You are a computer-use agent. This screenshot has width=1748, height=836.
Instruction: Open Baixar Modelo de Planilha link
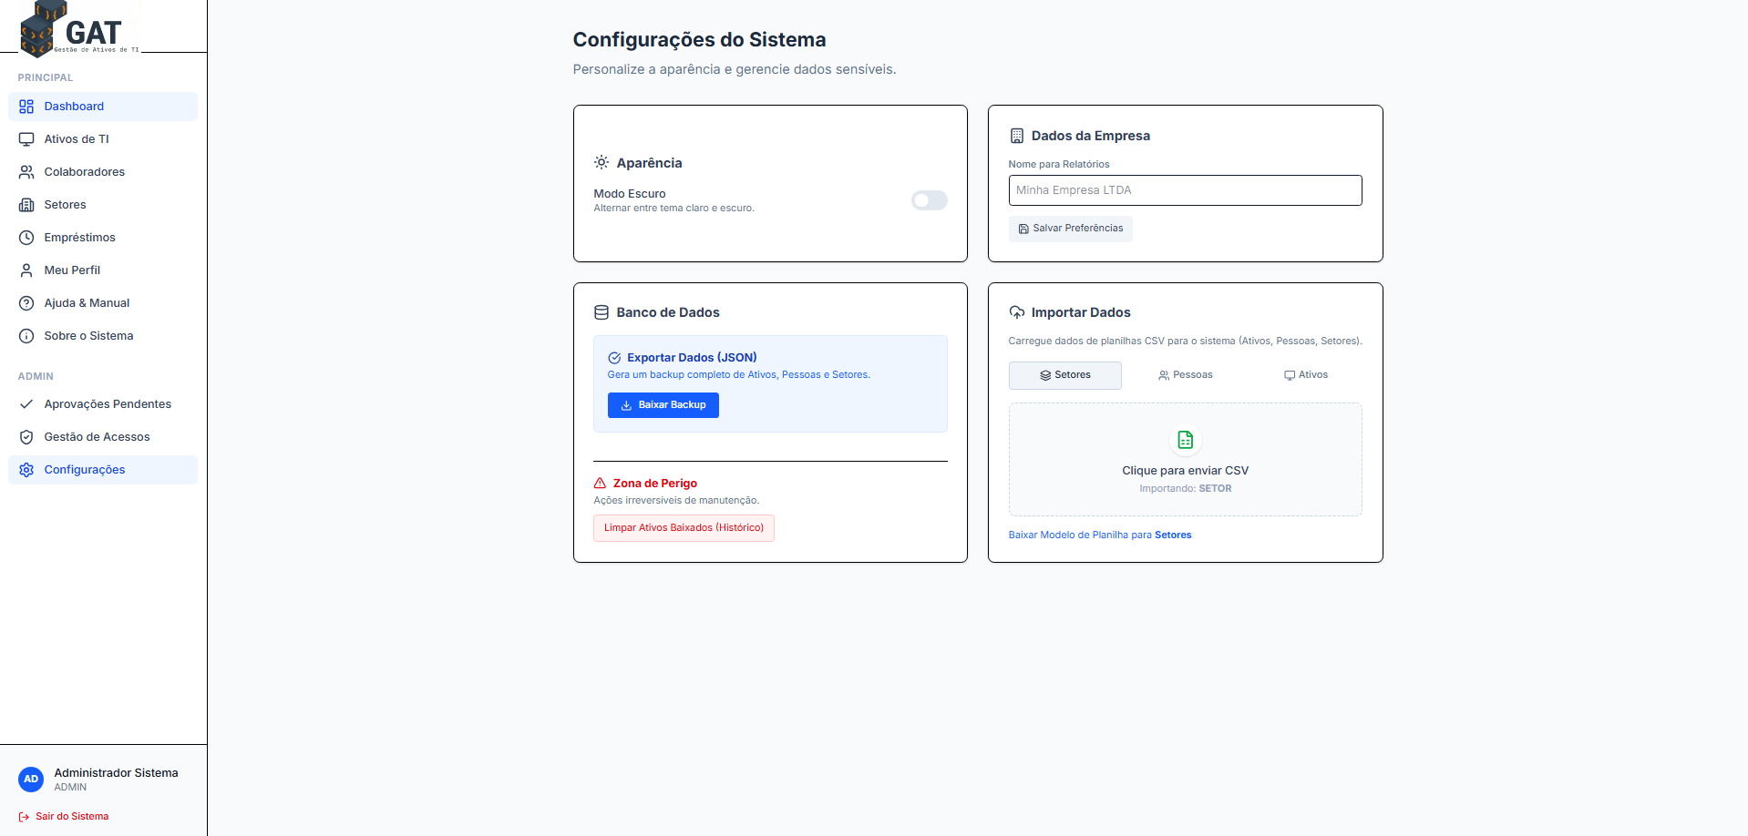point(1099,535)
